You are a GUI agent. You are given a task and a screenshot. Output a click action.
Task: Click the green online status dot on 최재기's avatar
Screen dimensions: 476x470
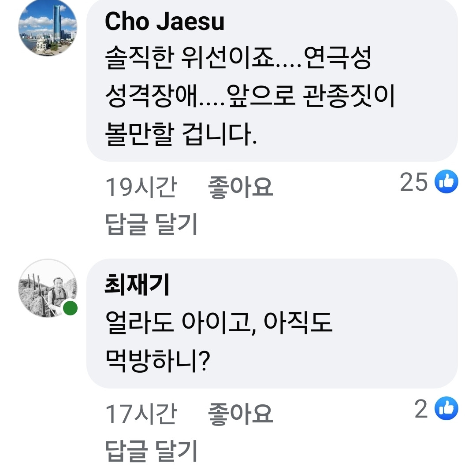click(x=70, y=308)
